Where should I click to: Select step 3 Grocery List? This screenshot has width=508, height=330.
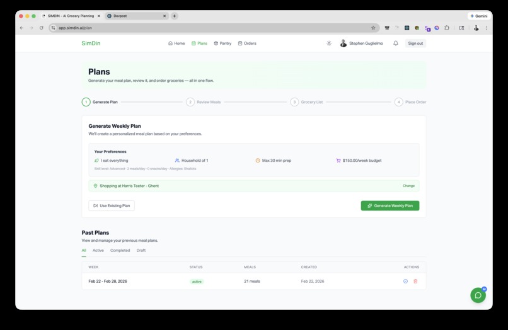tap(306, 102)
